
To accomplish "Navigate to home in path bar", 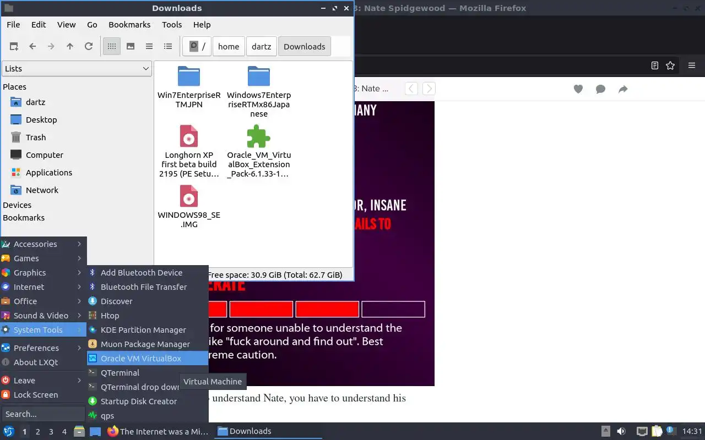I will (229, 47).
